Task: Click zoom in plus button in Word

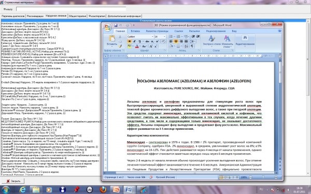Action: click(x=276, y=177)
